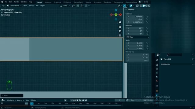Open the Object Mode dropdown
Screen dimensions: 195x109
(x=14, y=6)
